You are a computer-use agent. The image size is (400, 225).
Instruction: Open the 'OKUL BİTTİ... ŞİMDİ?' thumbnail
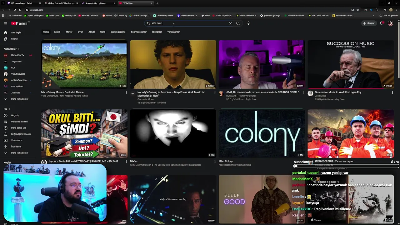pos(84,134)
